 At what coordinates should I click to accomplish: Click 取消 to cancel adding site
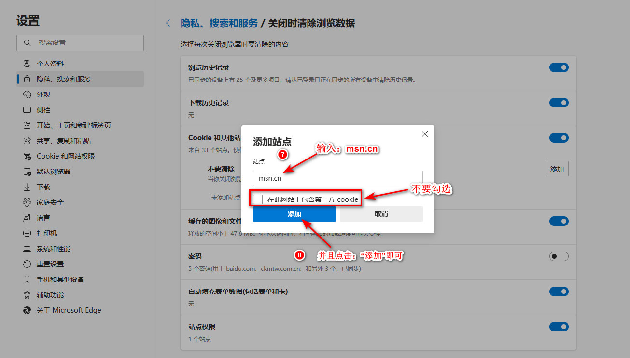[381, 214]
